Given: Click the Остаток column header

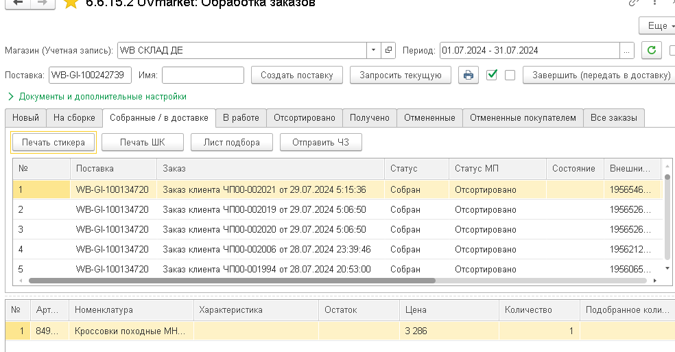Looking at the screenshot, I should [x=359, y=309].
